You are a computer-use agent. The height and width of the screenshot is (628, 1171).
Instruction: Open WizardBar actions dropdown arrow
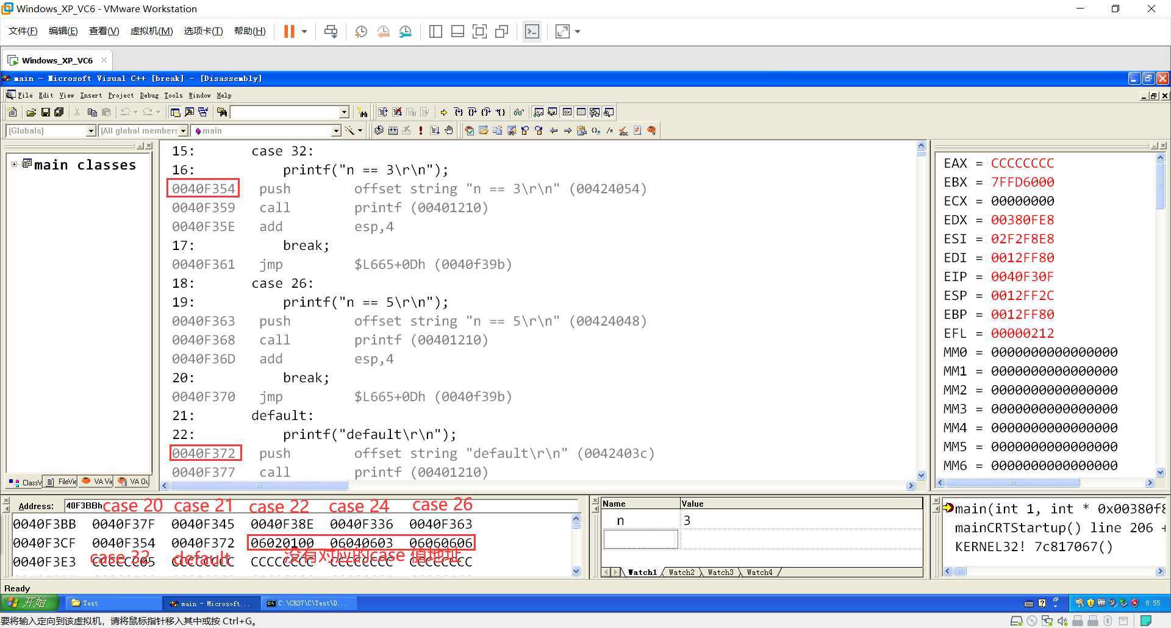[360, 130]
